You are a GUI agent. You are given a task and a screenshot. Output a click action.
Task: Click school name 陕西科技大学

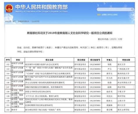click(x=123, y=73)
